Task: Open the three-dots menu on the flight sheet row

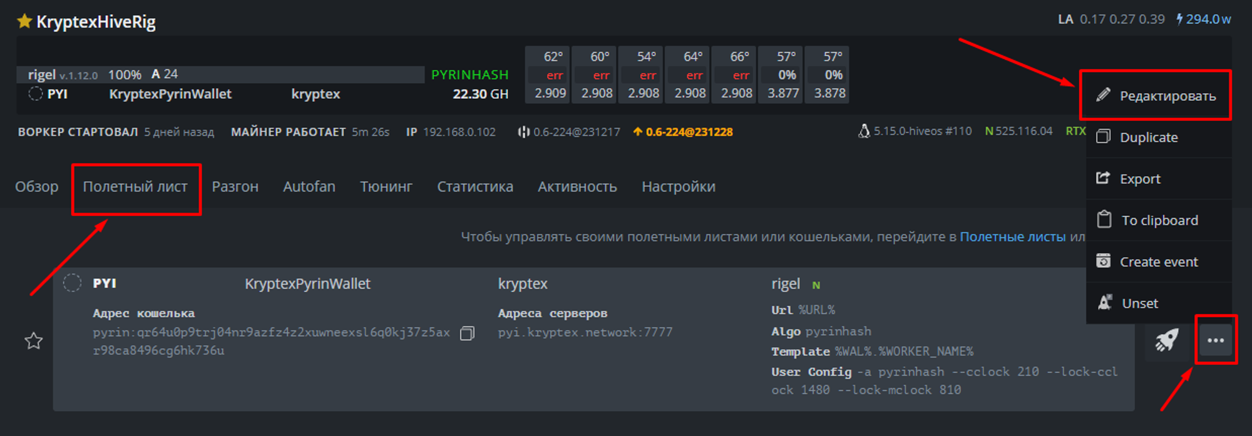Action: click(x=1216, y=340)
